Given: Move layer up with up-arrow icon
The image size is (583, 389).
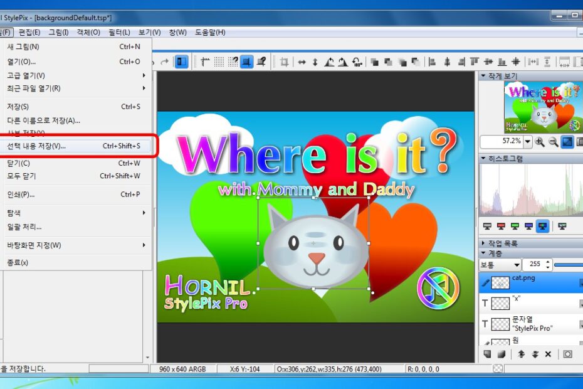Looking at the screenshot, I should [x=521, y=354].
